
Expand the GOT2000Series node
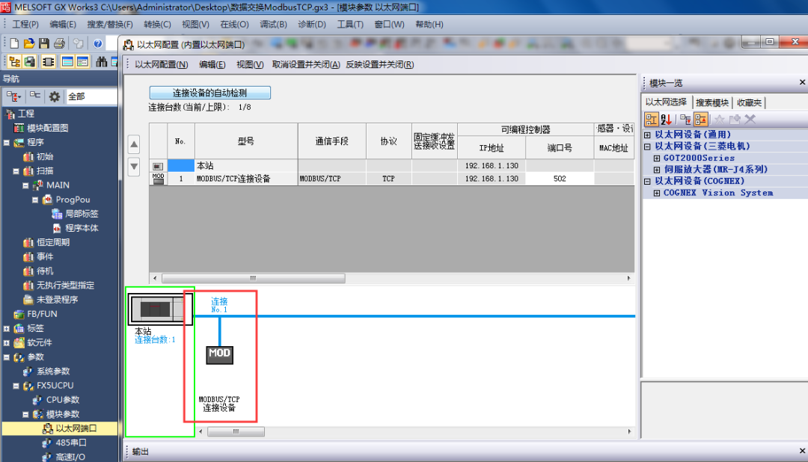(657, 158)
